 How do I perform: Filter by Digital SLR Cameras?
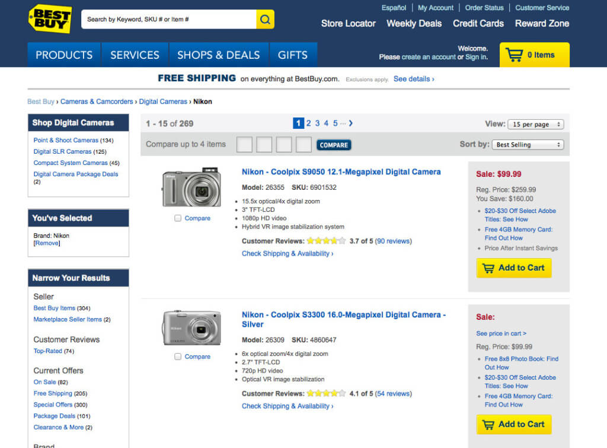pos(62,151)
